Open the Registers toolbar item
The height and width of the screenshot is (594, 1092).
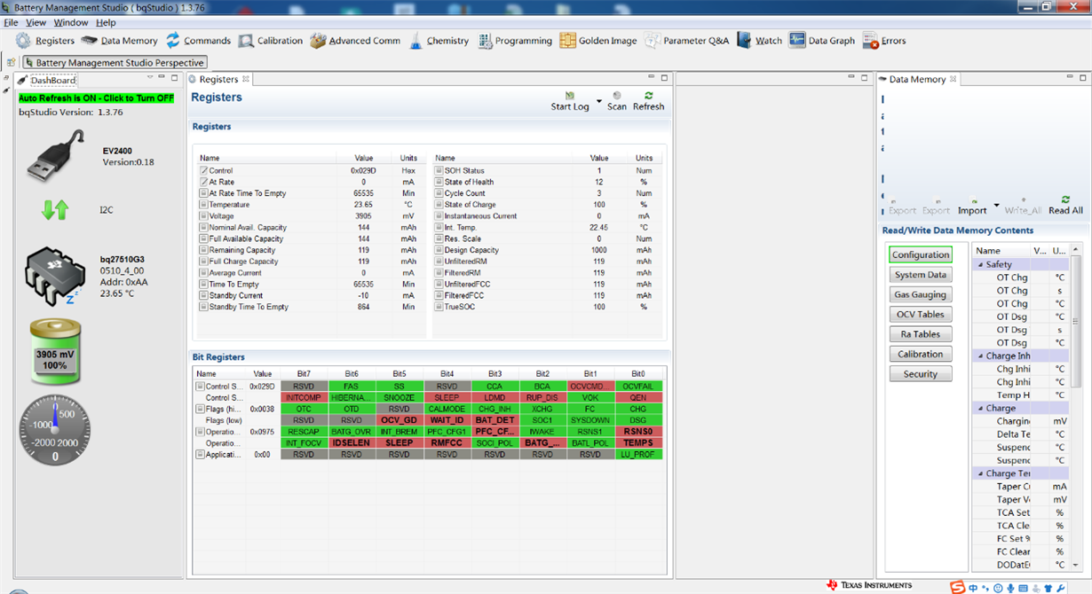[44, 41]
